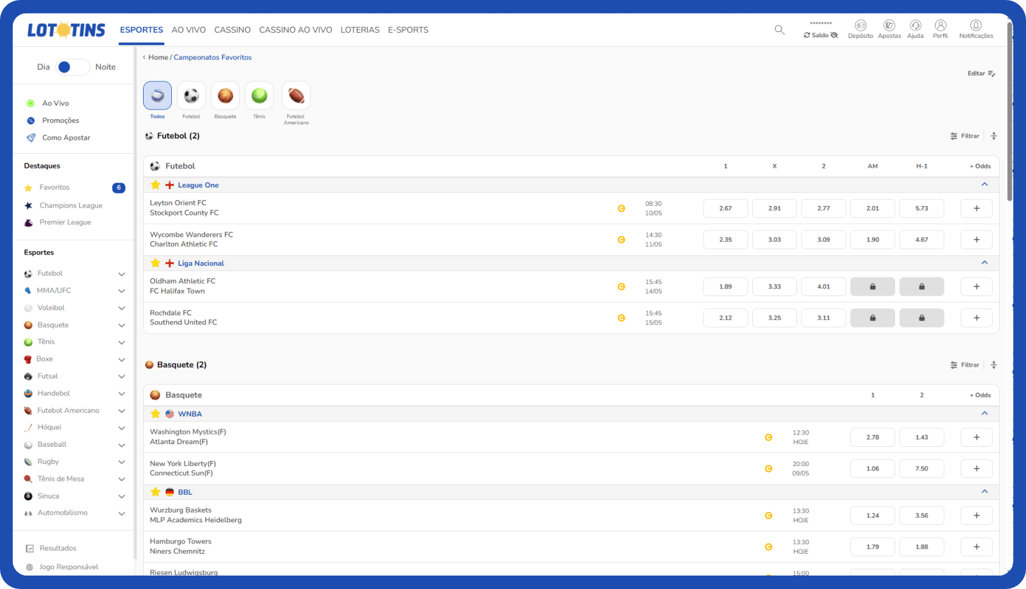Image resolution: width=1026 pixels, height=589 pixels.
Task: Open the CASSINO tab
Action: point(232,29)
